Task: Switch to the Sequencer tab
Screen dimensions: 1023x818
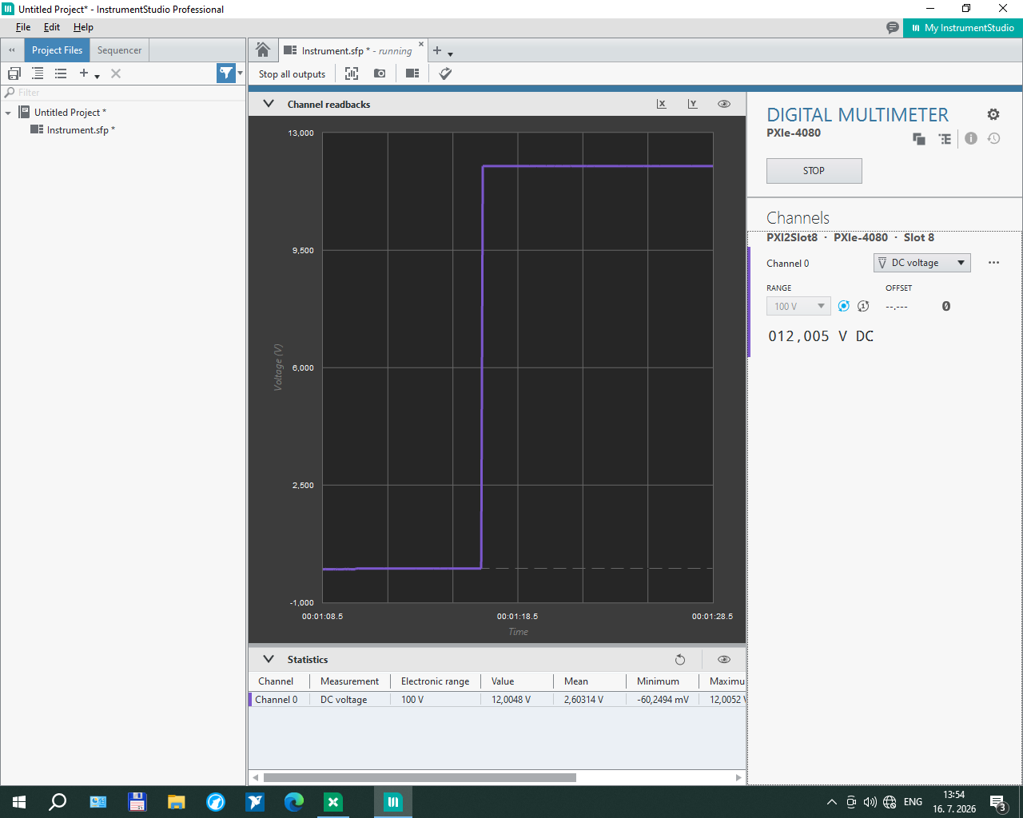Action: [119, 50]
